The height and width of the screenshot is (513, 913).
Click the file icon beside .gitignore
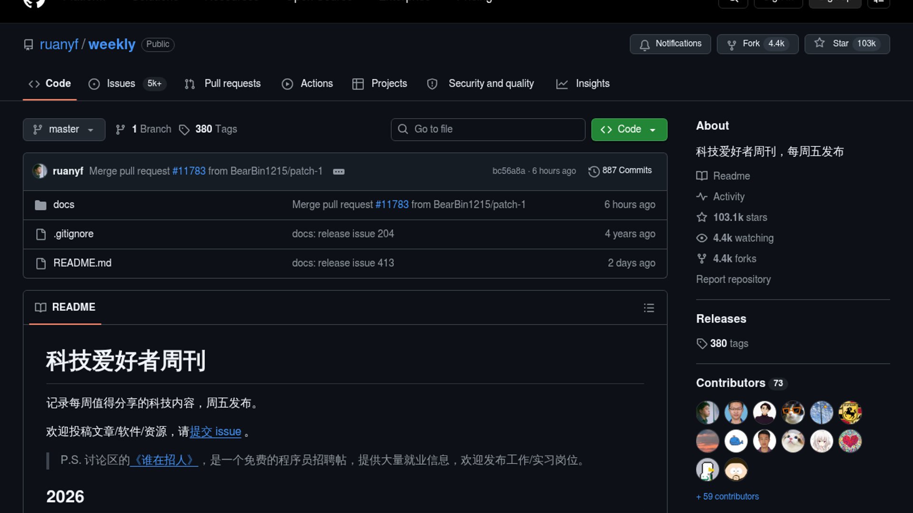coord(41,234)
